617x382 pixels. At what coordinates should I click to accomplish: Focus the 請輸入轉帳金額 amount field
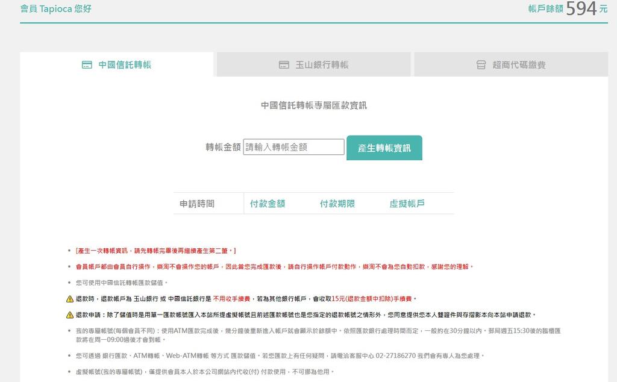293,147
